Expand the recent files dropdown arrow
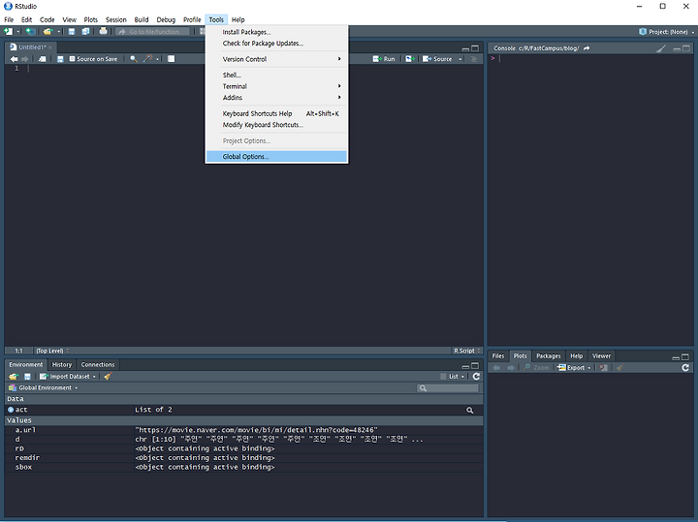The image size is (698, 522). point(59,32)
